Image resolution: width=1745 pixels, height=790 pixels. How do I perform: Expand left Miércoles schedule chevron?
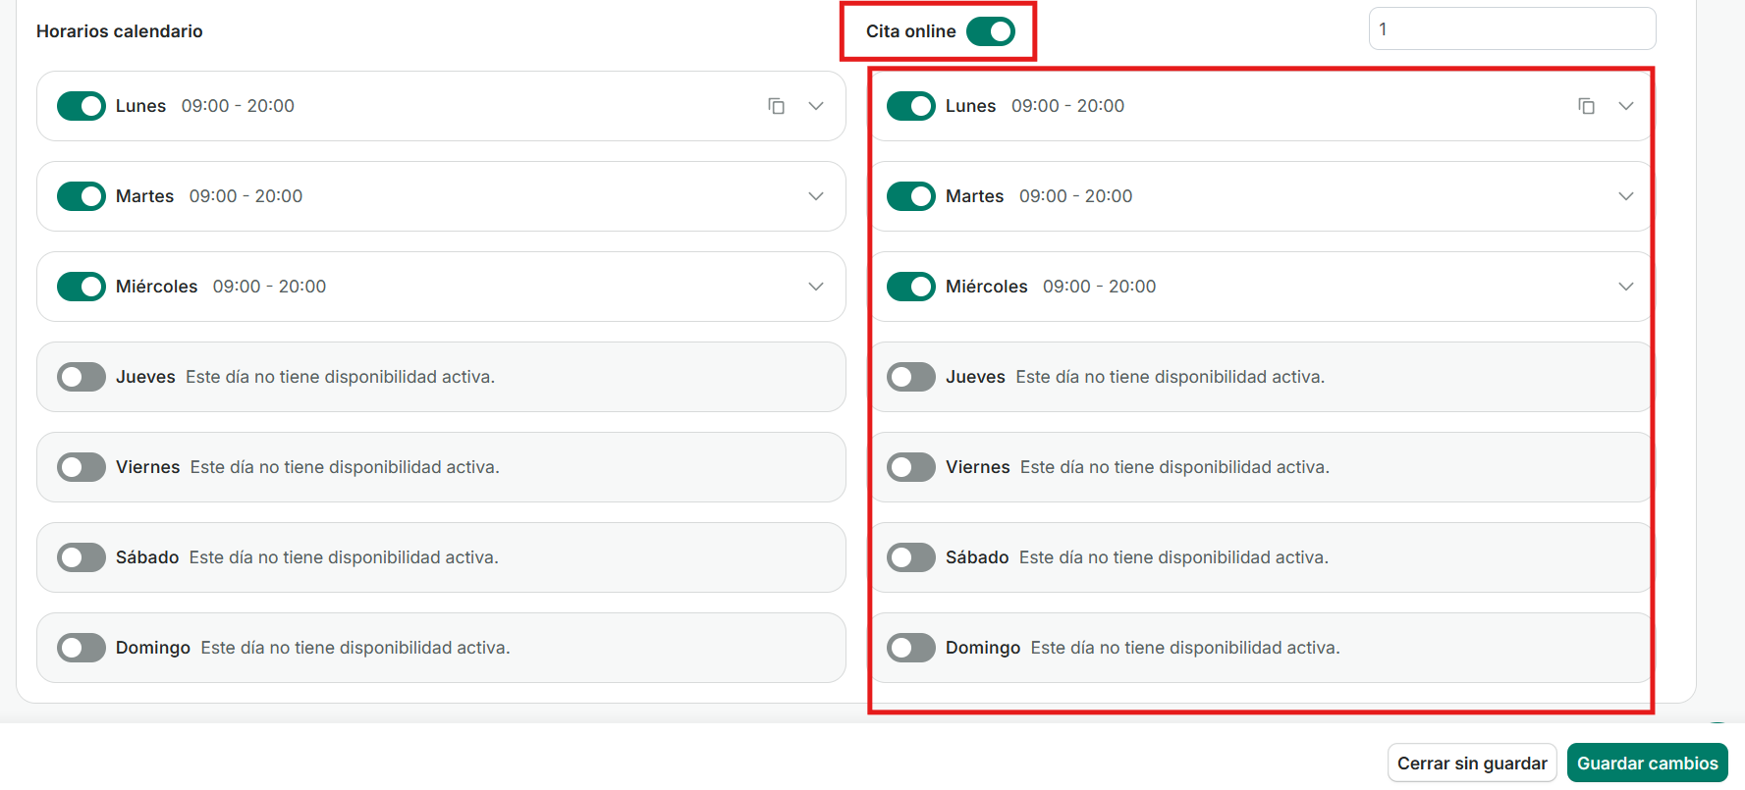(816, 287)
